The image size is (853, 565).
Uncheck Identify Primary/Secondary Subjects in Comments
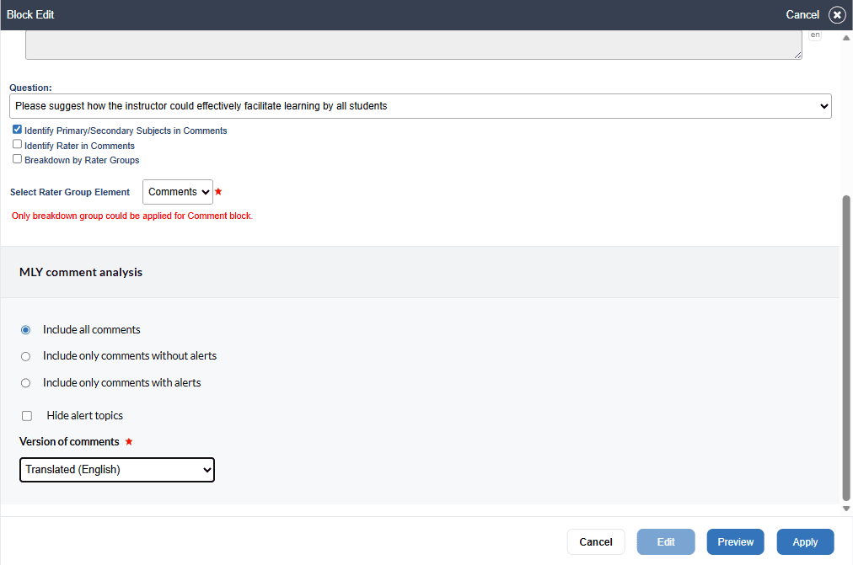tap(18, 130)
